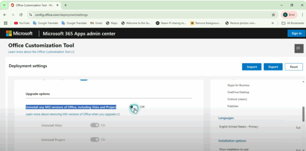The height and width of the screenshot is (151, 306).
Task: Click the Export button
Action: pos(273,67)
